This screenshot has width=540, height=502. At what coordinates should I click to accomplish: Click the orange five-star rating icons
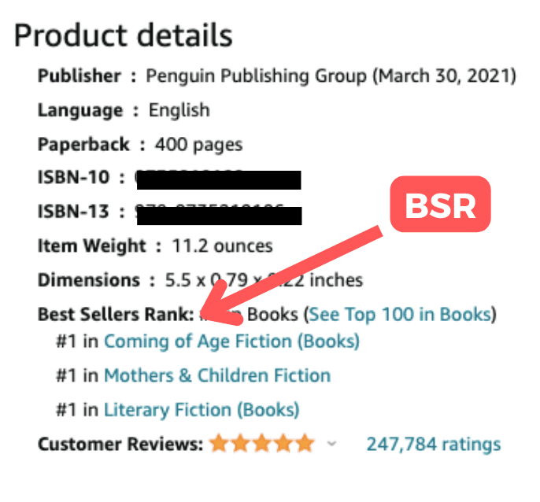pyautogui.click(x=262, y=443)
